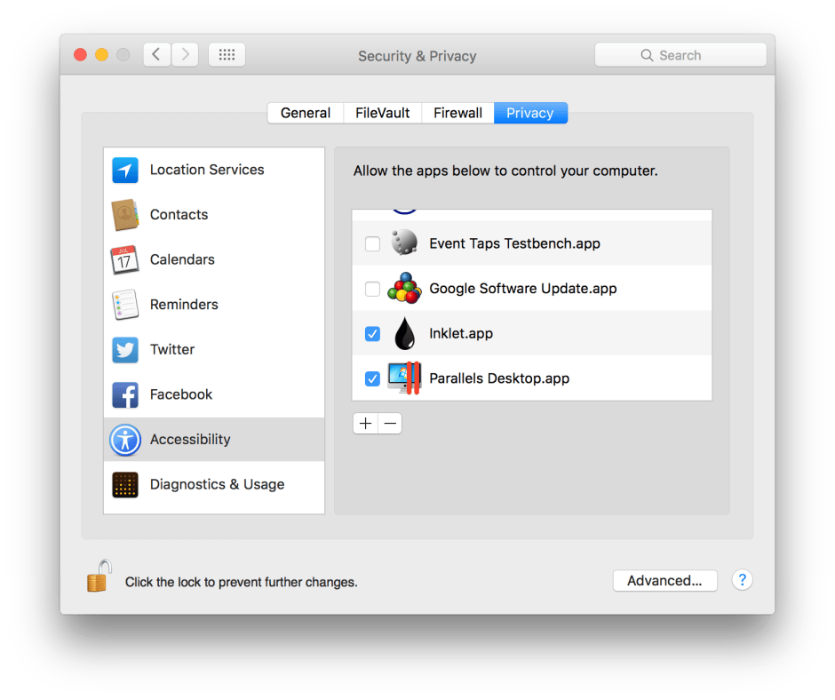
Task: Show all preferences with grid button
Action: (x=227, y=55)
